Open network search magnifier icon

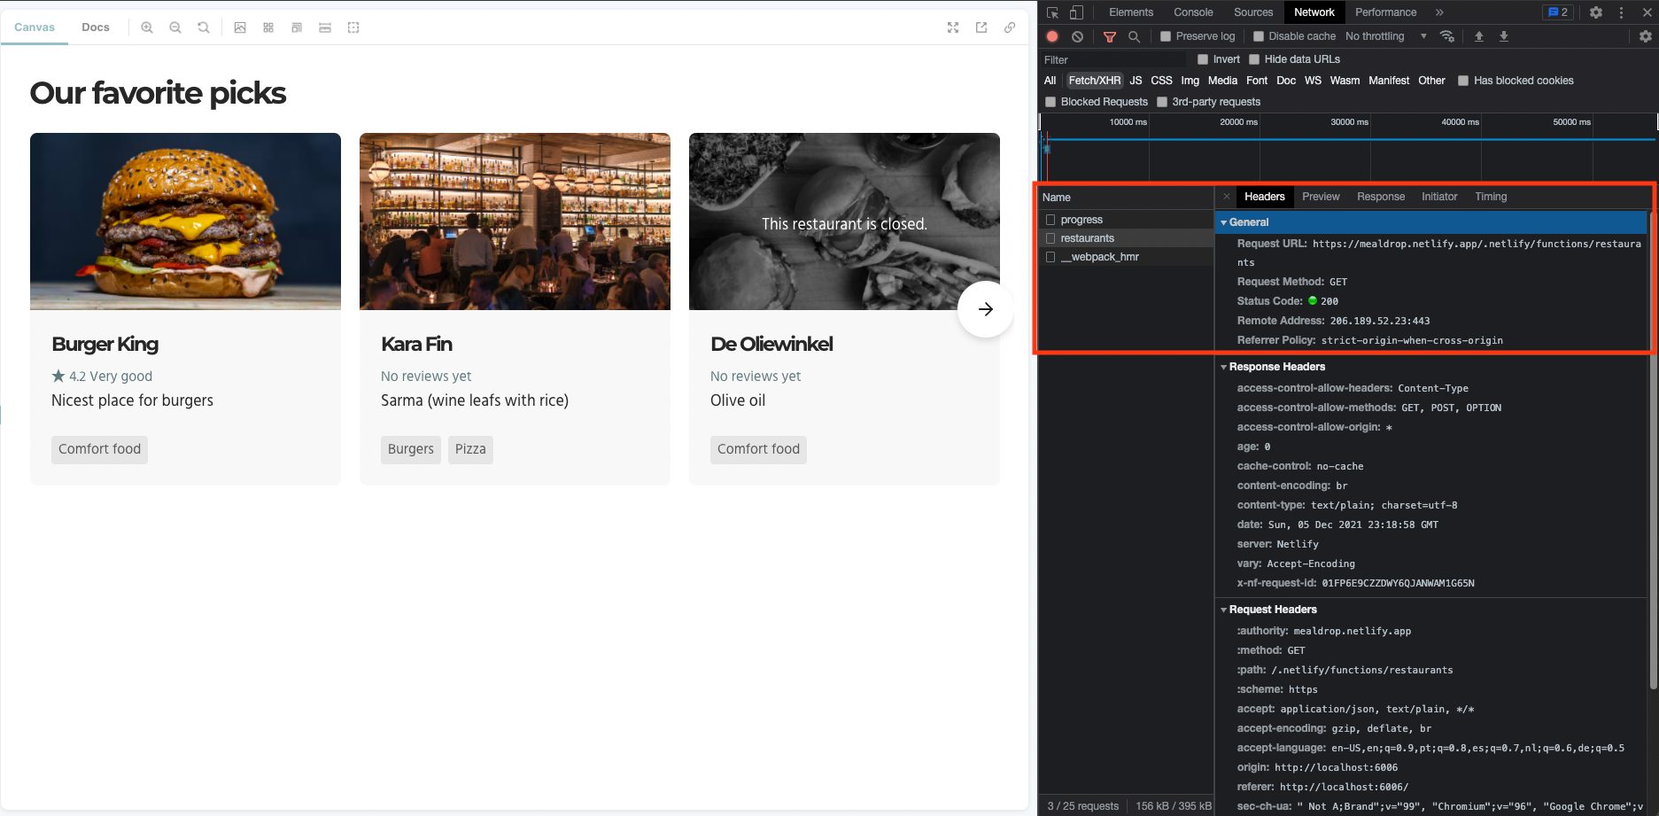coord(1134,36)
